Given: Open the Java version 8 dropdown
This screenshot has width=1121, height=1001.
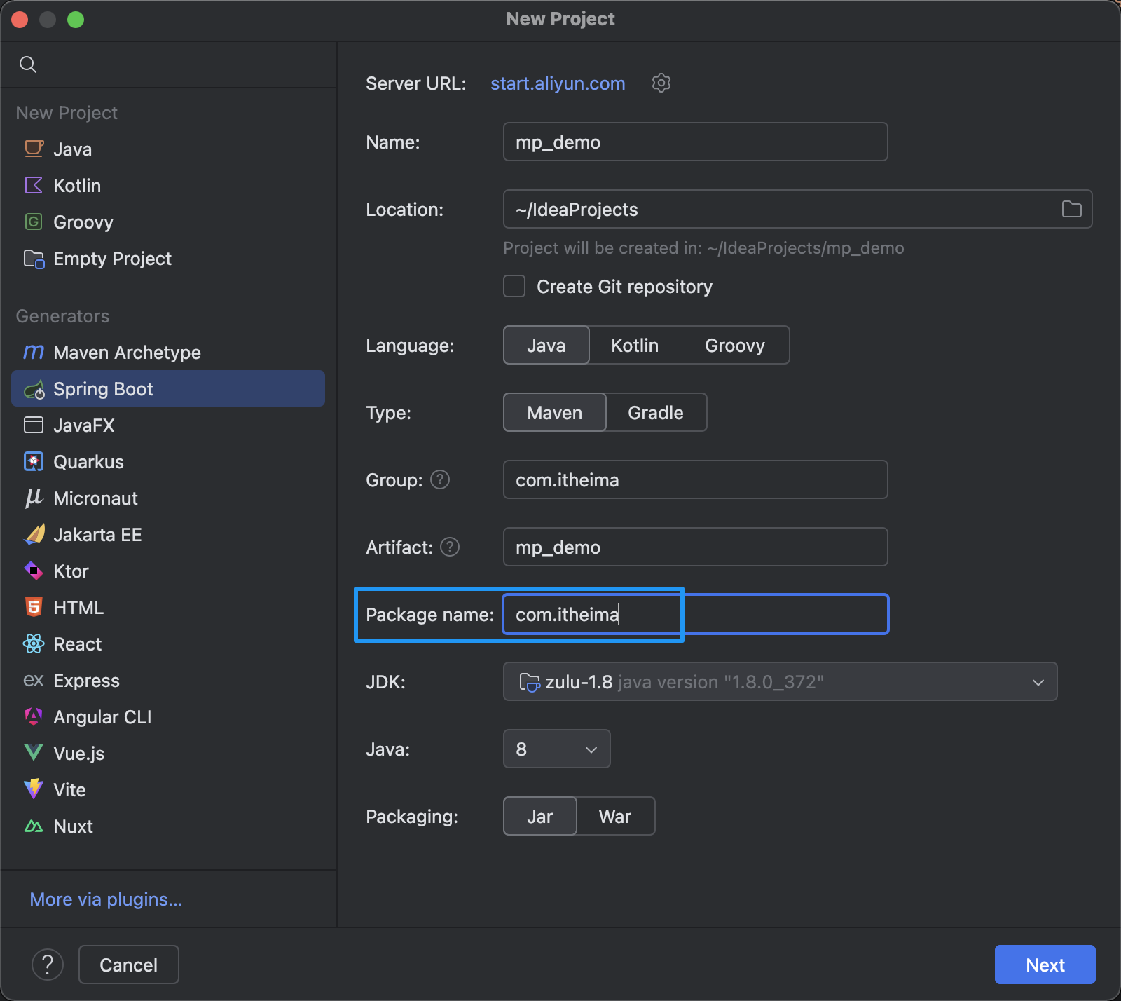Looking at the screenshot, I should pyautogui.click(x=556, y=749).
